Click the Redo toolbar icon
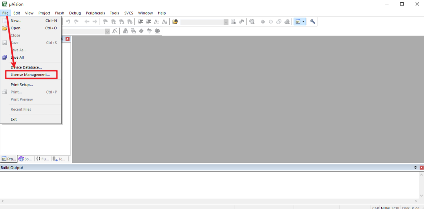This screenshot has width=424, height=209. point(76,22)
